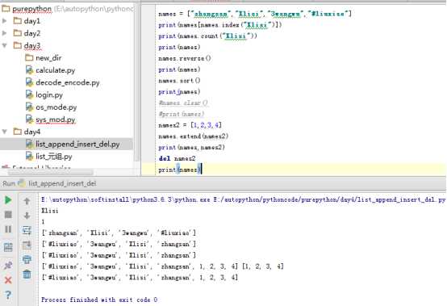Click the Stop process icon in Run panel
Screen dimensions: 447x306
pos(8,215)
